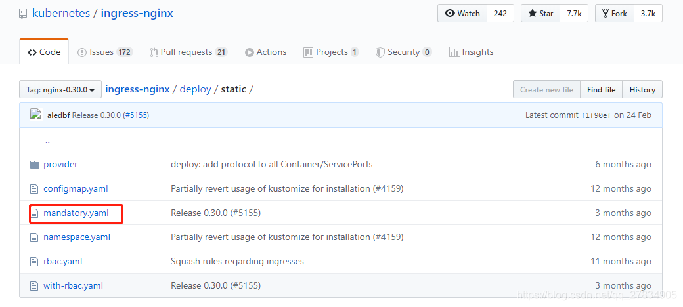
Task: Click '12 months ago' in namespace.yaml row
Action: pyautogui.click(x=621, y=237)
